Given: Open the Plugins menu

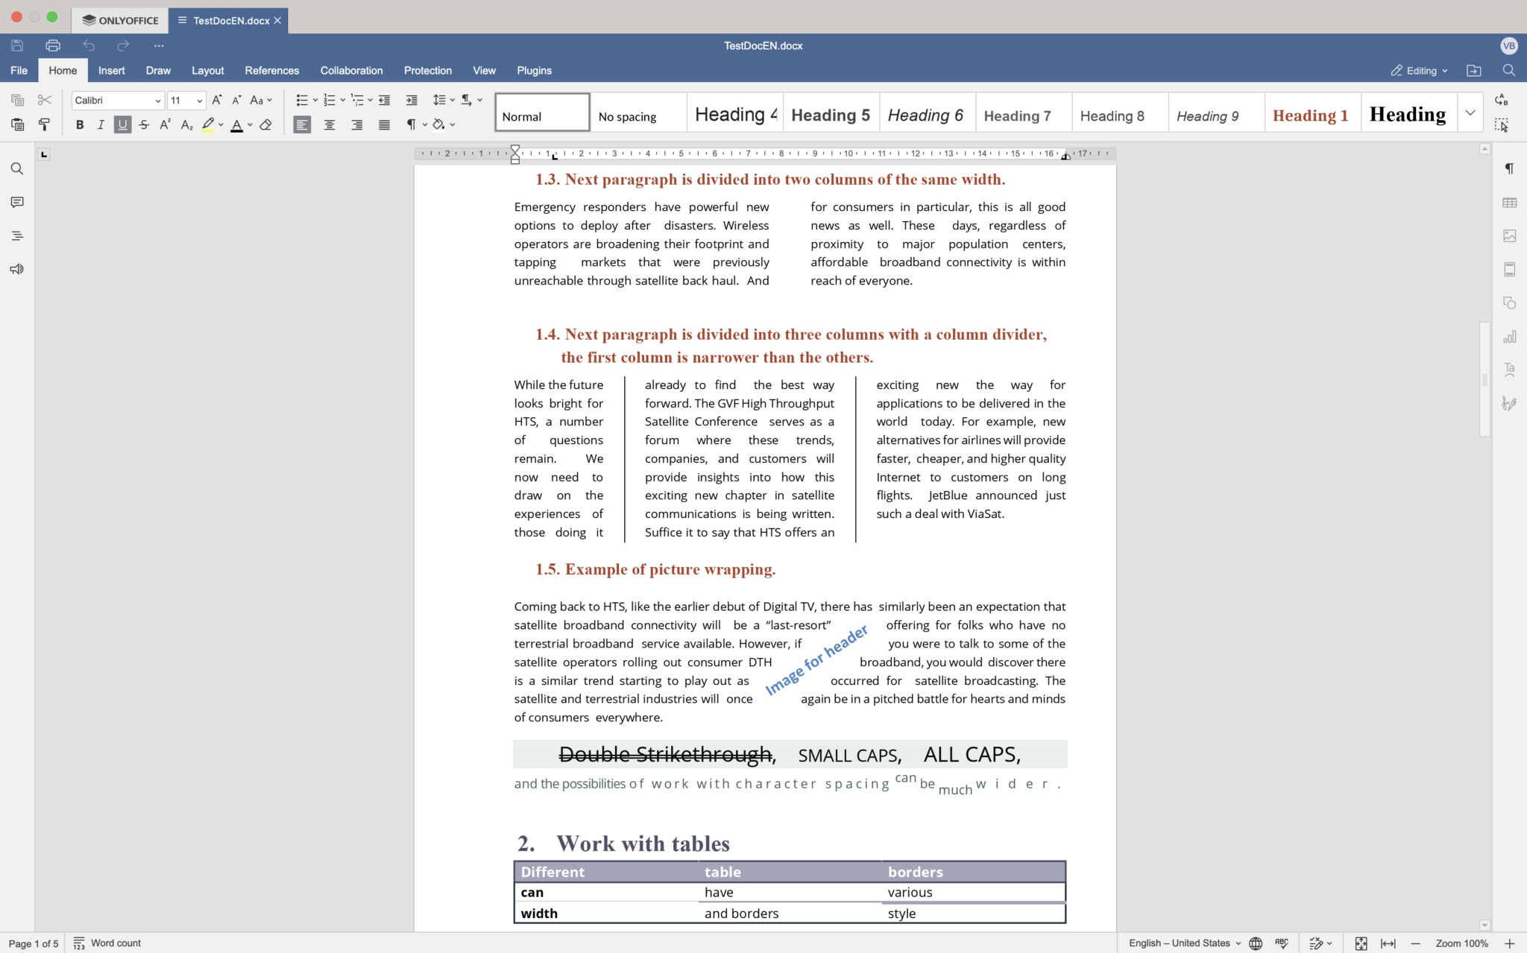Looking at the screenshot, I should pyautogui.click(x=533, y=70).
